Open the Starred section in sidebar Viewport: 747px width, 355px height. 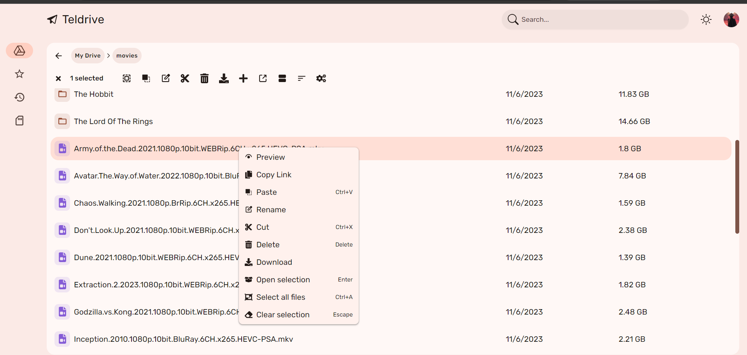(19, 74)
